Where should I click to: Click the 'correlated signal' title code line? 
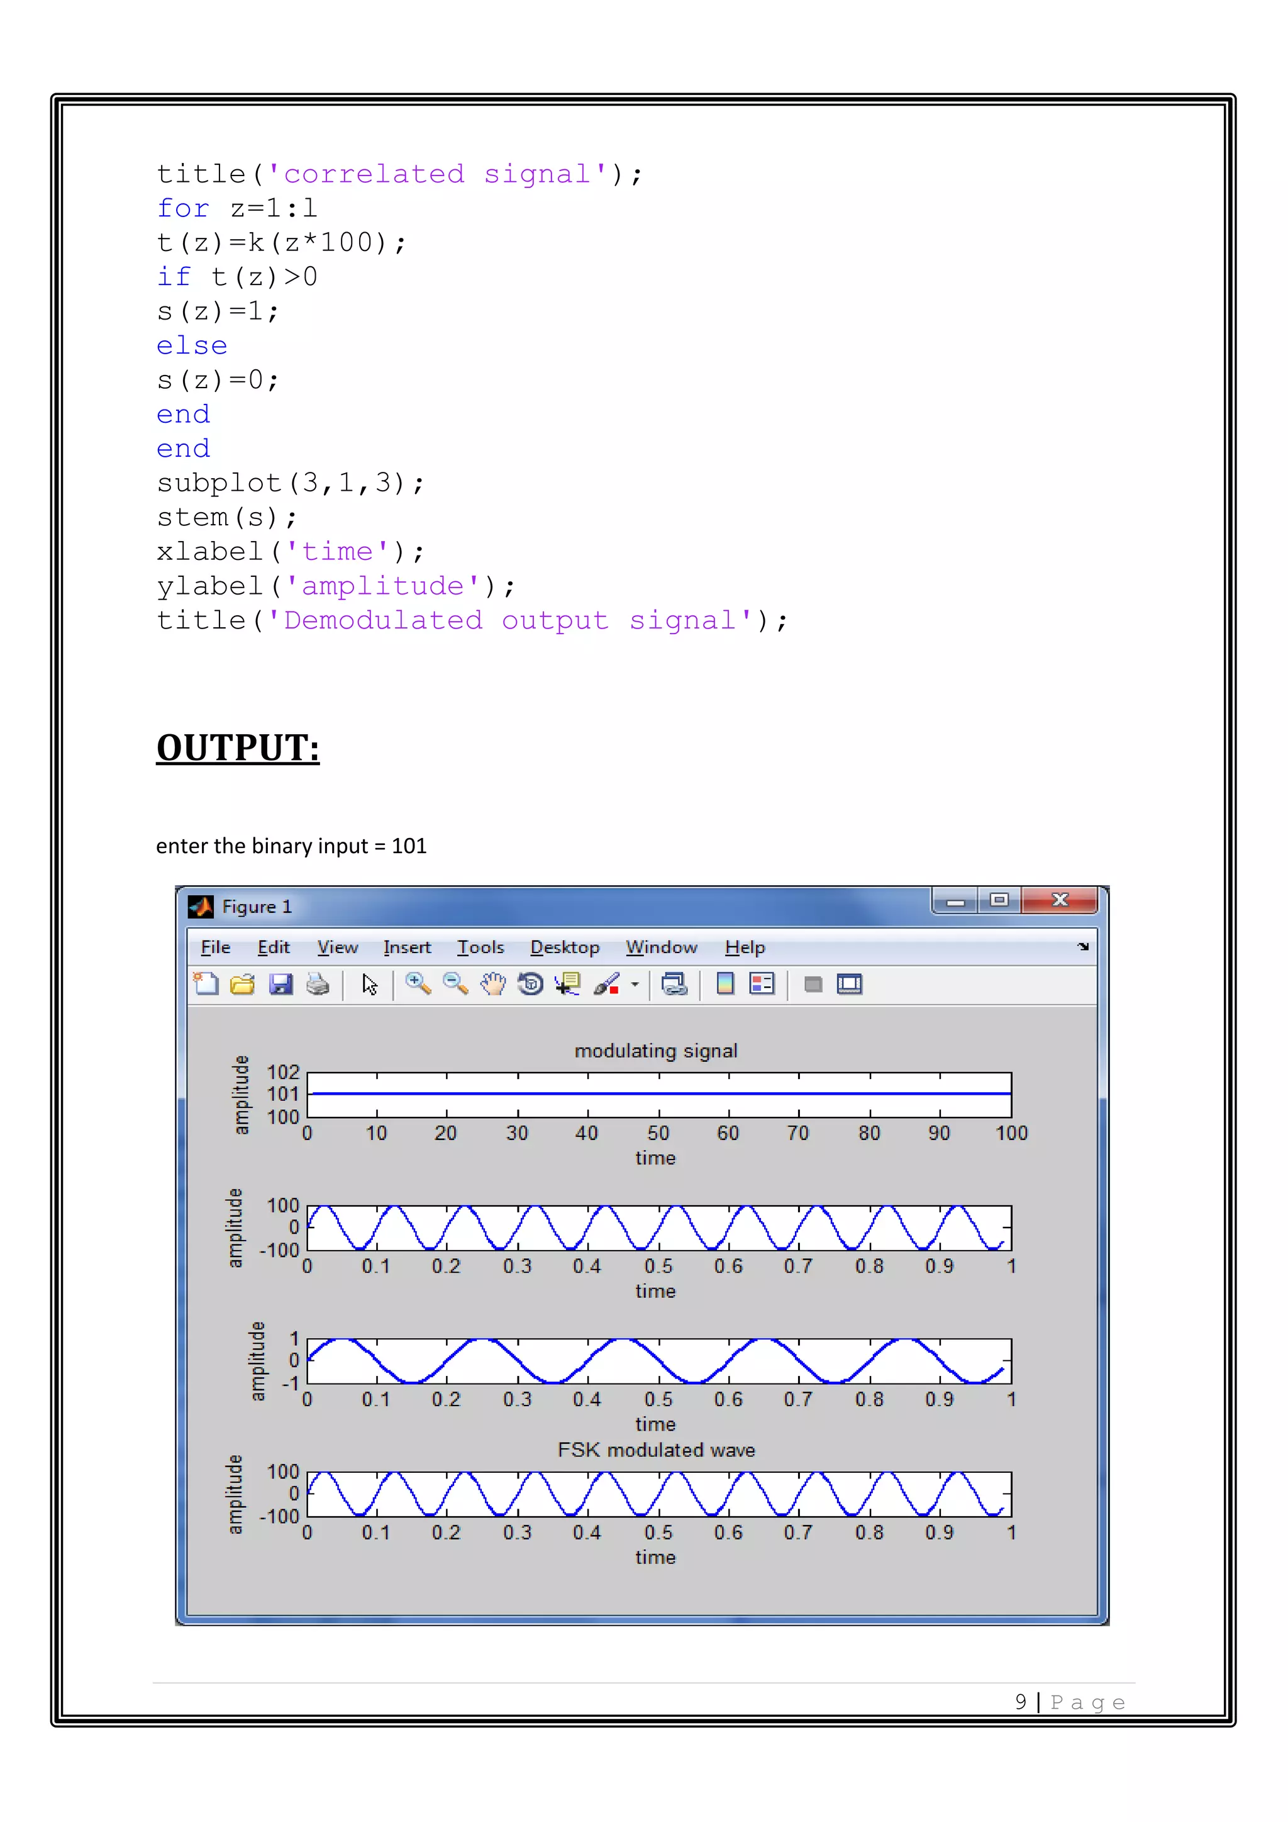coord(400,174)
